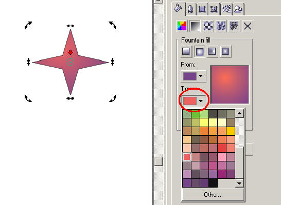Open the From color dropdown

(194, 76)
